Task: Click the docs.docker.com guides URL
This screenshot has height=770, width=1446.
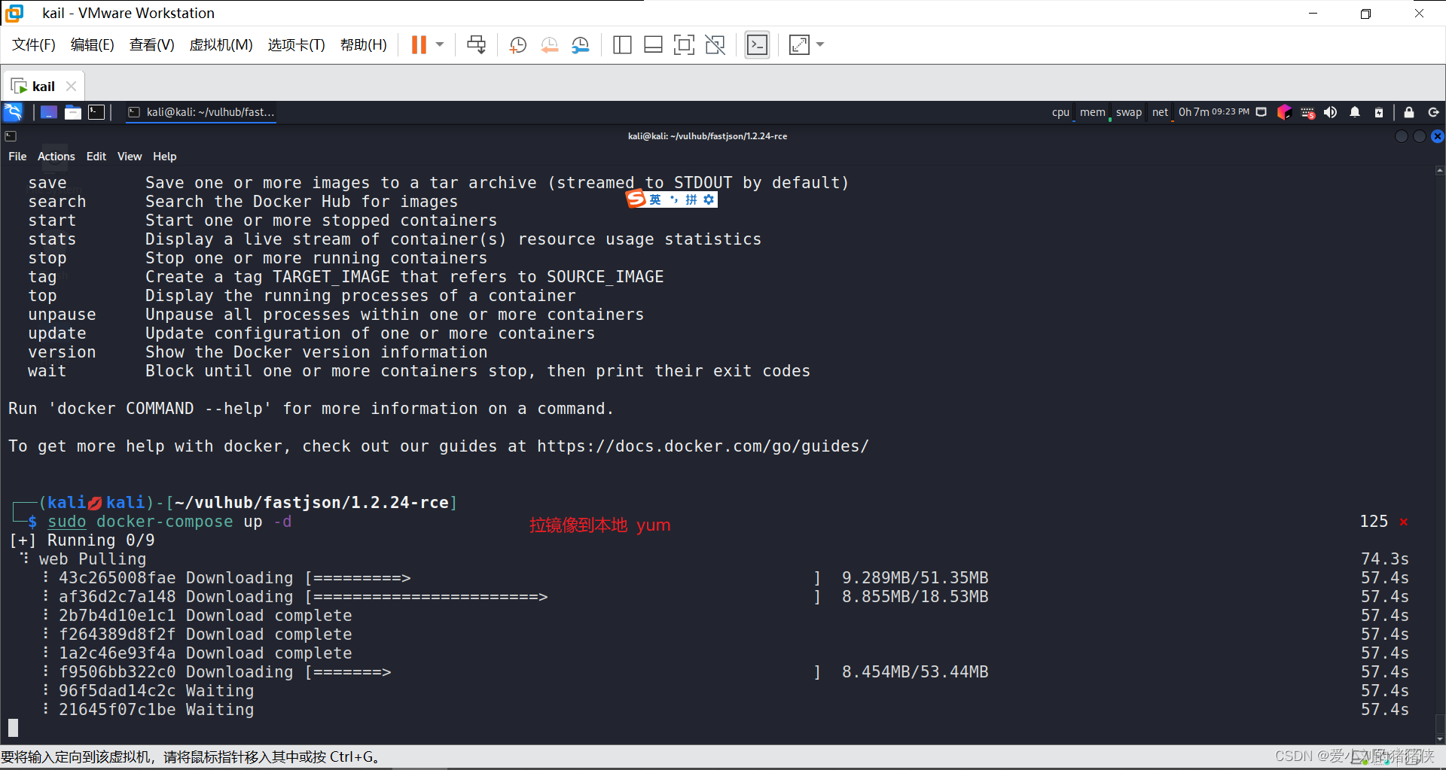Action: click(x=703, y=446)
